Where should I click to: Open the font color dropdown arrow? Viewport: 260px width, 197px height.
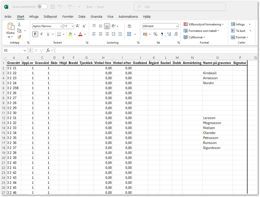85,34
